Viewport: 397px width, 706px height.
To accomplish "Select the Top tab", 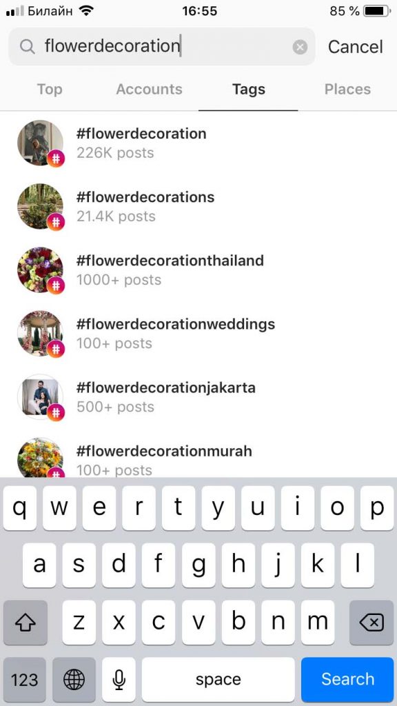I will point(49,89).
